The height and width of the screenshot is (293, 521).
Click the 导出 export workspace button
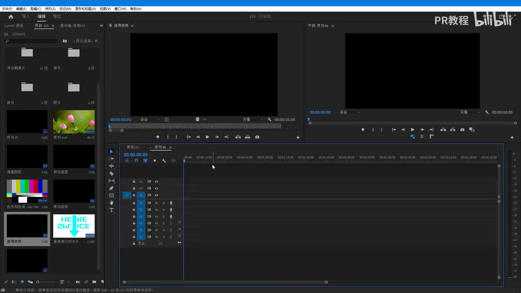(57, 17)
